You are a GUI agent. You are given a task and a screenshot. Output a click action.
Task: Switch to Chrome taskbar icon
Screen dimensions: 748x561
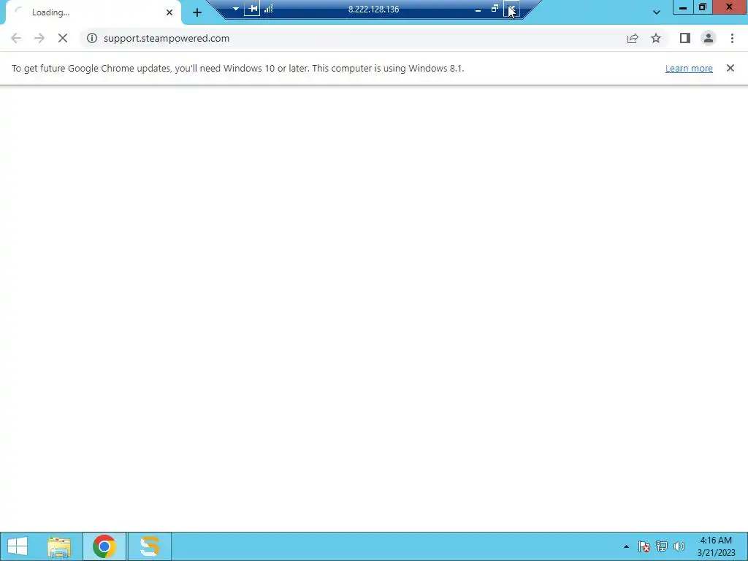click(x=104, y=546)
